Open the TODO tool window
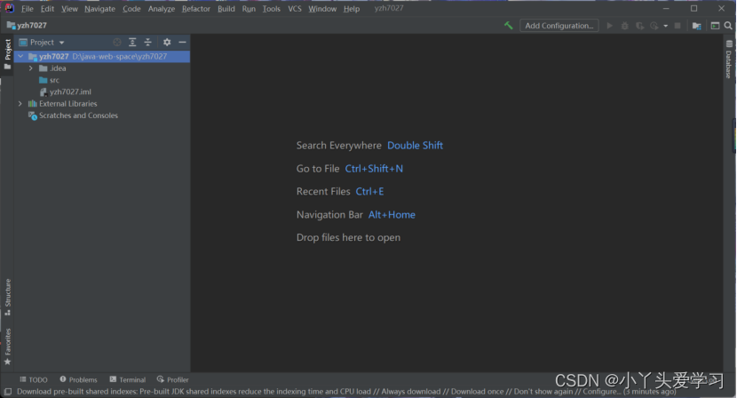This screenshot has width=737, height=398. pyautogui.click(x=34, y=379)
